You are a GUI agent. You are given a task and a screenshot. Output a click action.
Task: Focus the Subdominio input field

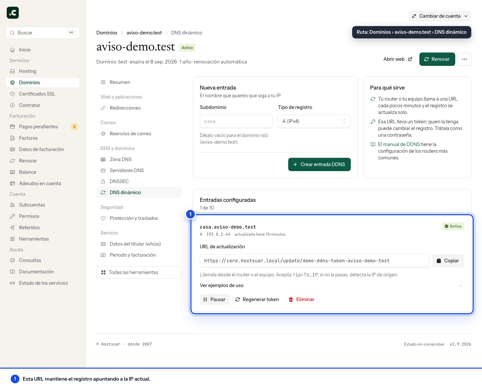pyautogui.click(x=236, y=121)
